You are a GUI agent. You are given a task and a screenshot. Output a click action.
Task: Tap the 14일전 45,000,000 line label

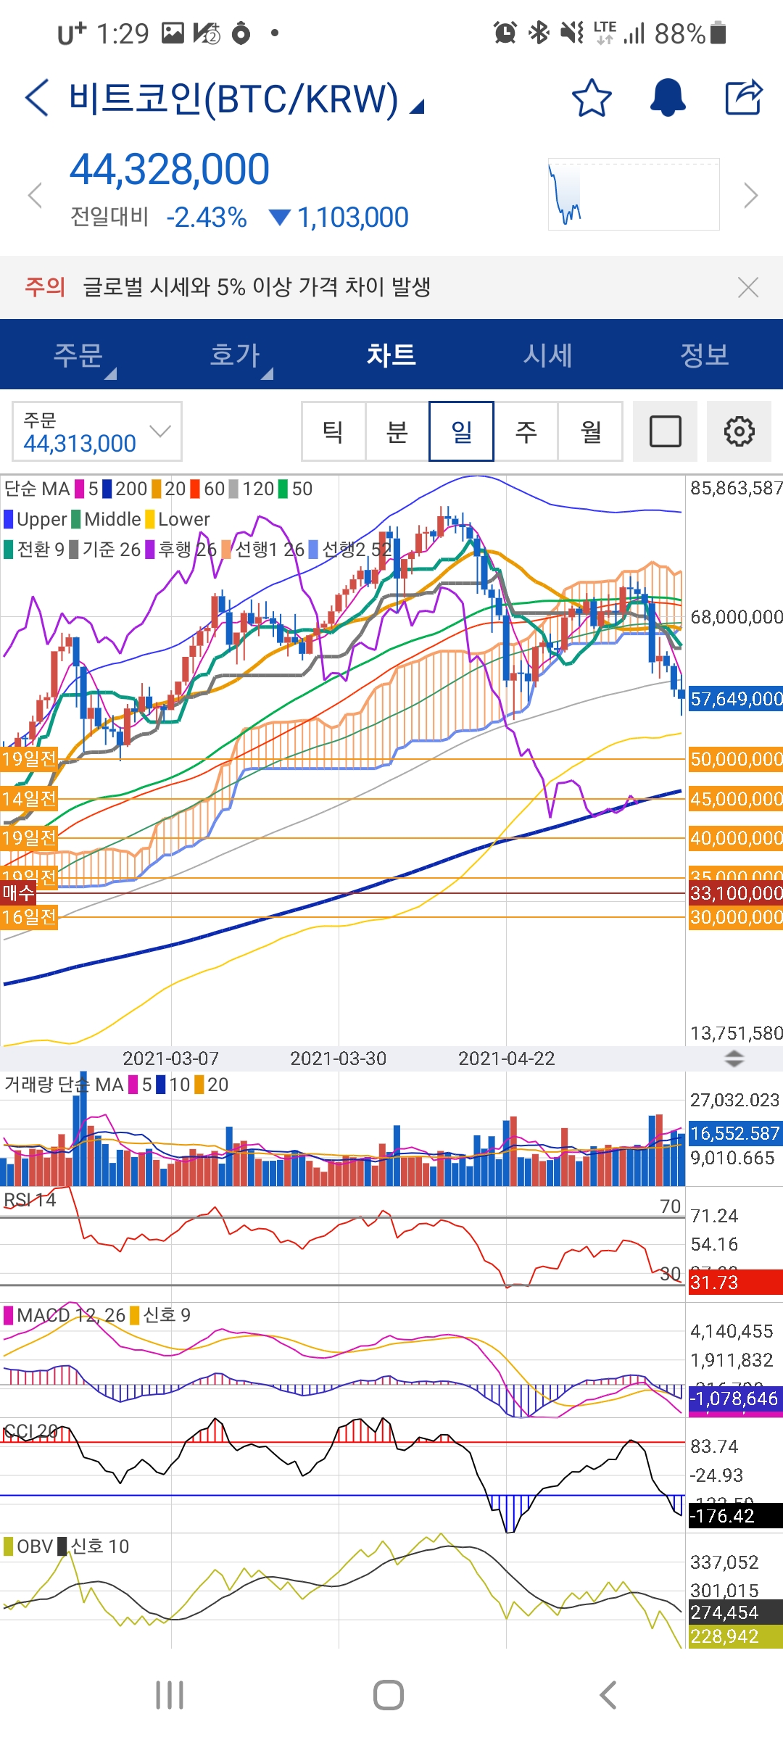pos(29,799)
